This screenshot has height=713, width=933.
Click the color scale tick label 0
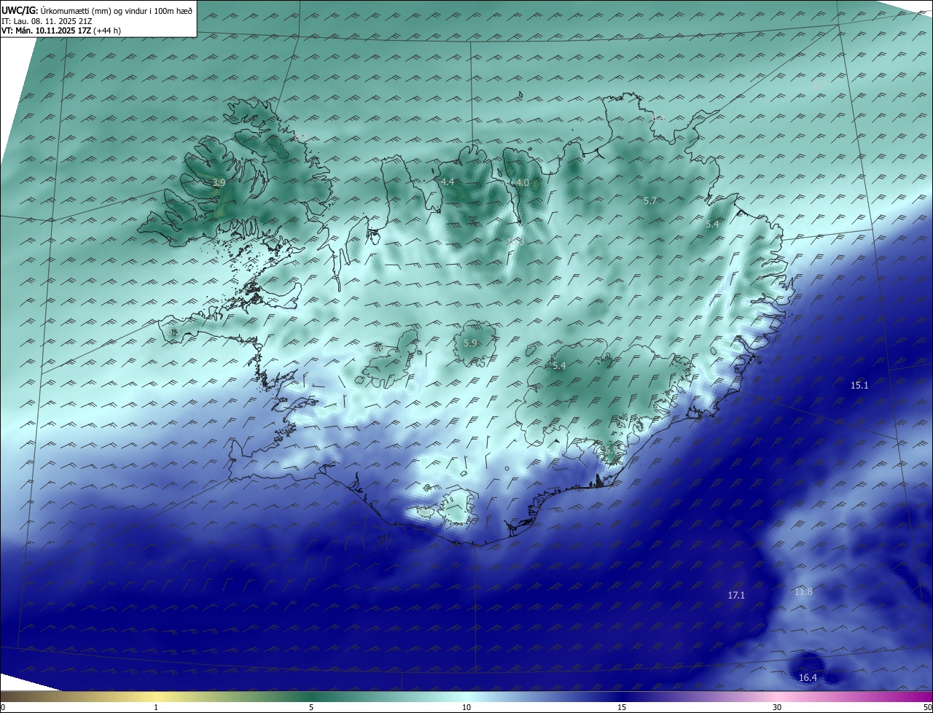(x=3, y=707)
